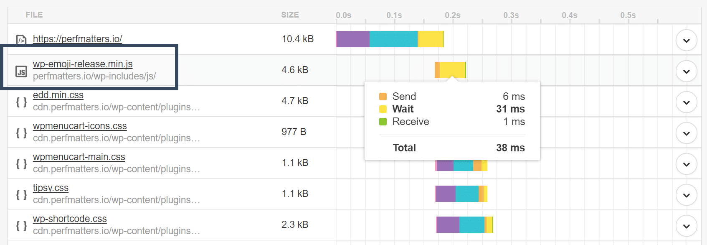The width and height of the screenshot is (707, 245).
Task: Click the FILE column header
Action: click(x=33, y=15)
